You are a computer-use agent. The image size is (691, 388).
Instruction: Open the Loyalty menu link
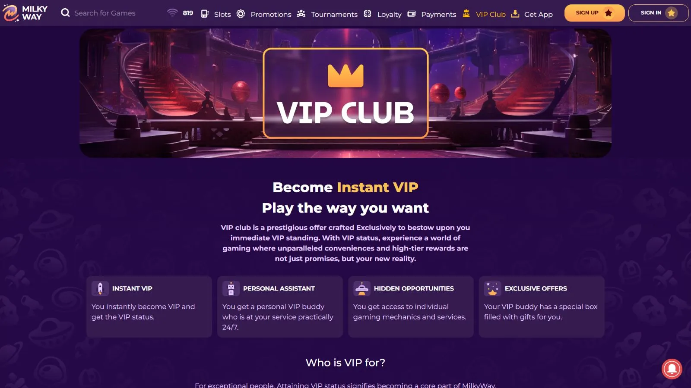coord(389,14)
